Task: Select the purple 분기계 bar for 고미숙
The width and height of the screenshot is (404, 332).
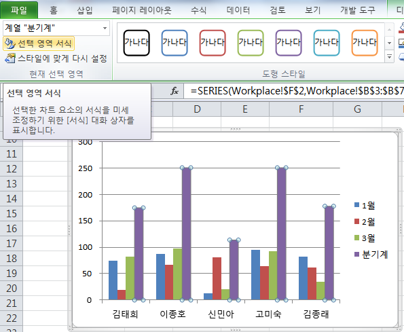Action: [x=282, y=234]
